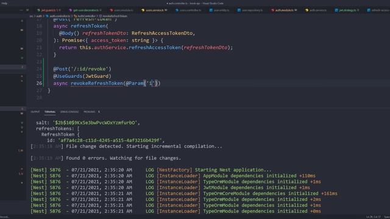Click the refreshToken method name on line 18

[x=88, y=26]
